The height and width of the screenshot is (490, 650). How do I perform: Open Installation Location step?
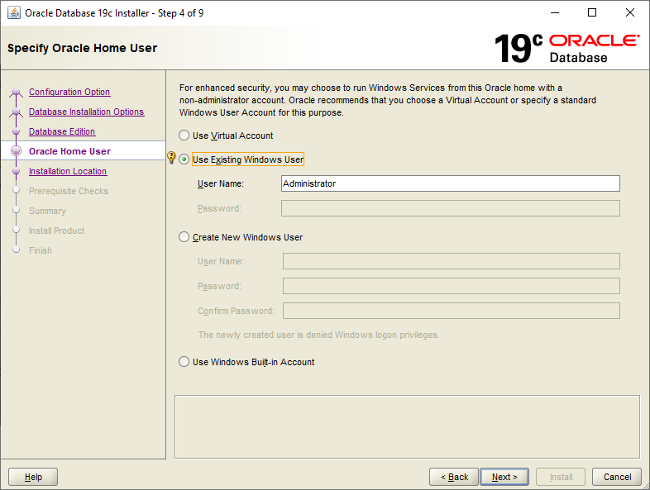pos(68,172)
